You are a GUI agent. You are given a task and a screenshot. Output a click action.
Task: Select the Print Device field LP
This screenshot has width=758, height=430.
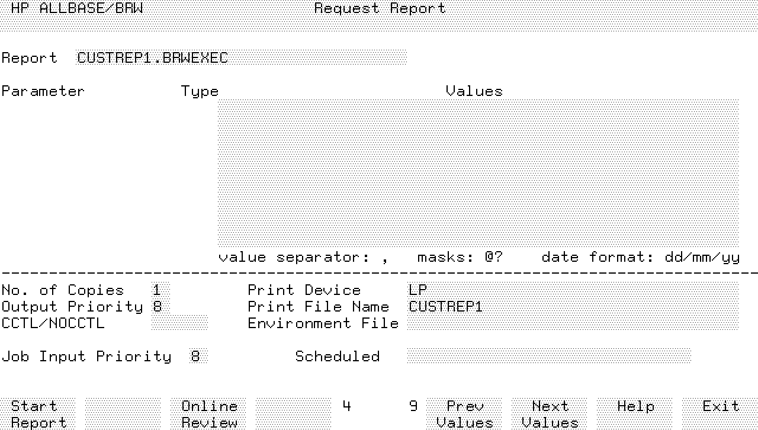(x=572, y=290)
